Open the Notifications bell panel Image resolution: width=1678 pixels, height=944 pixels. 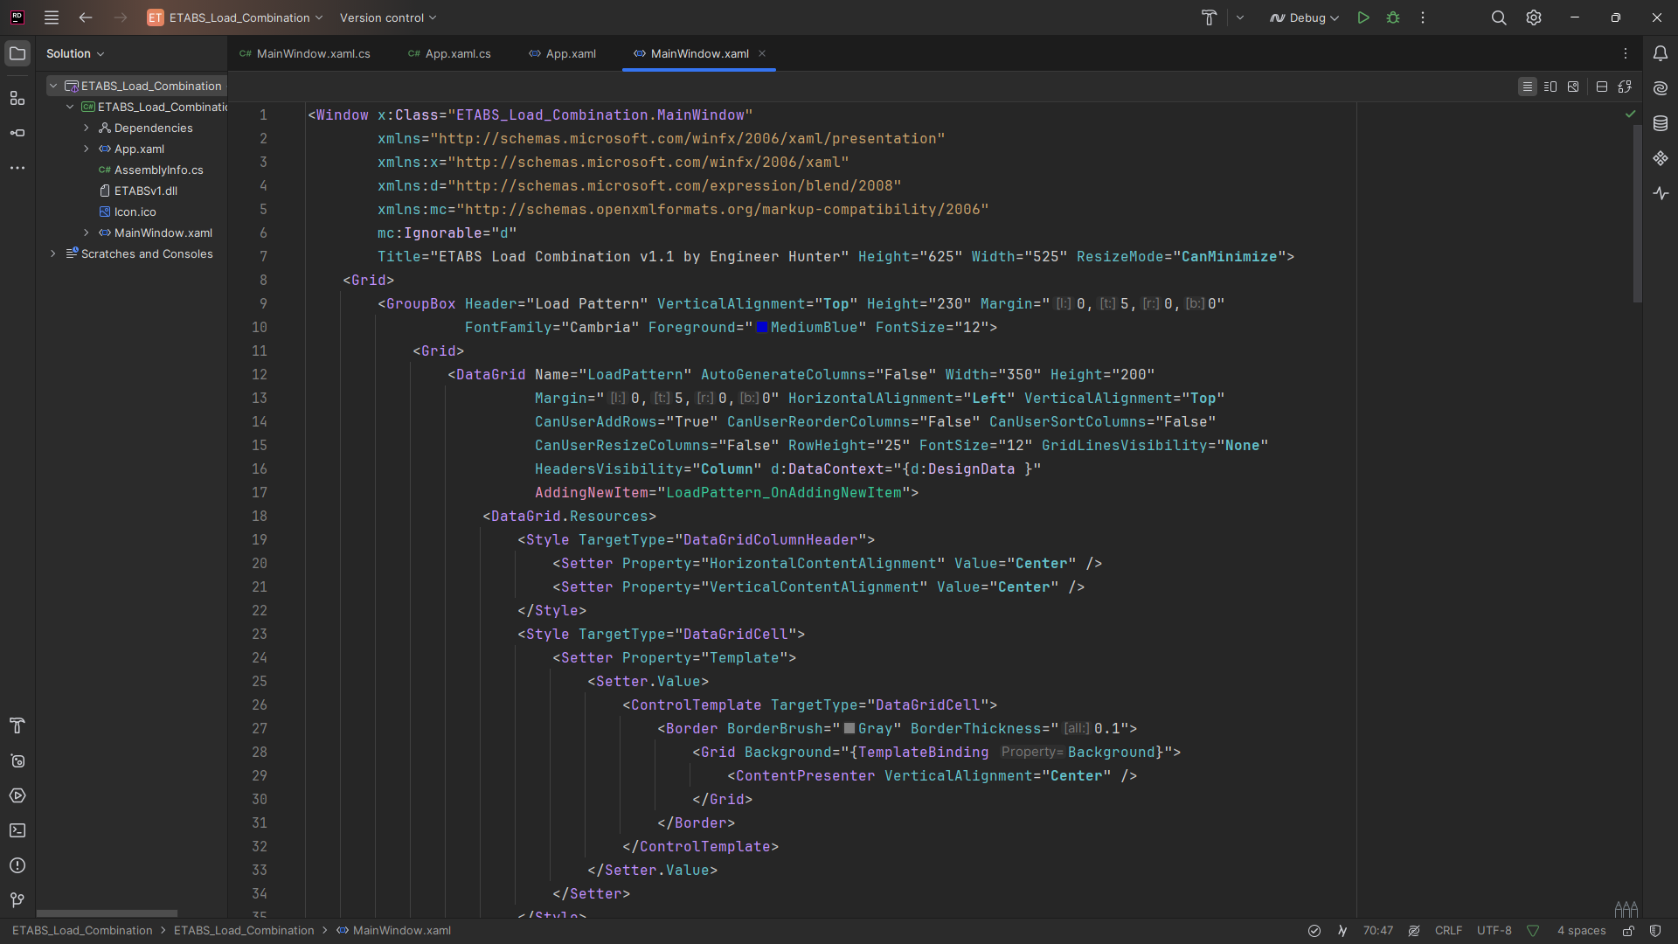[1660, 53]
